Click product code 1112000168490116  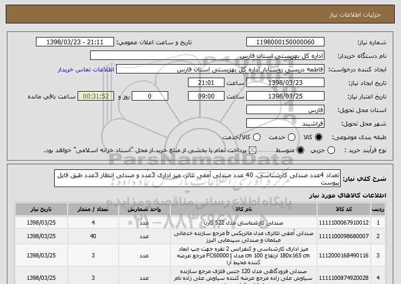point(344,255)
